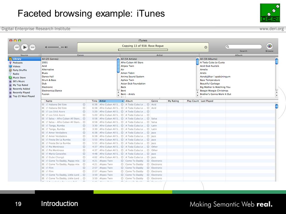
Task: Click the Previous track rewind button
Action: (x=17, y=47)
